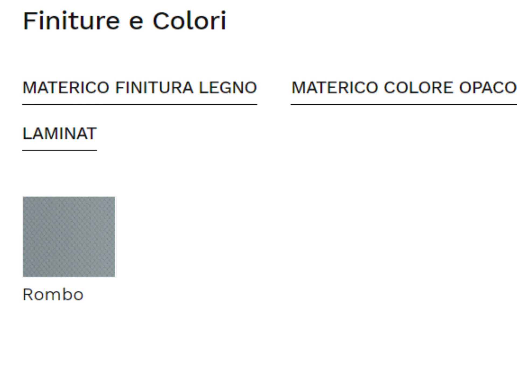Screen dimensions: 517x368
Task: Click the underline beneath MATERICO COLORE OPACO
Action: coord(404,104)
